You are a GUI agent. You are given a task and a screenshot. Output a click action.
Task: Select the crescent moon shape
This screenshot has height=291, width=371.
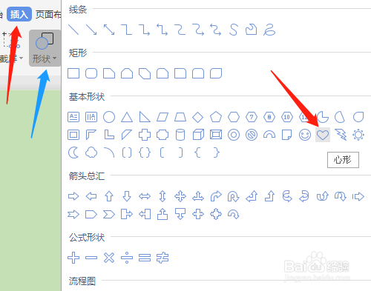(x=73, y=153)
